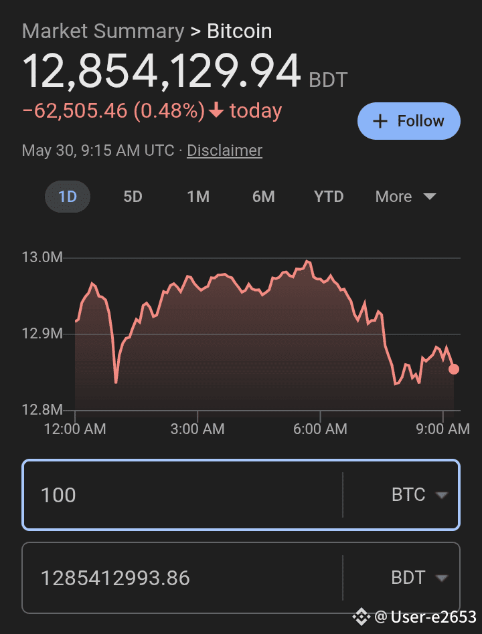This screenshot has width=482, height=634.
Task: Click the Binance logo watermark icon
Action: tap(361, 617)
